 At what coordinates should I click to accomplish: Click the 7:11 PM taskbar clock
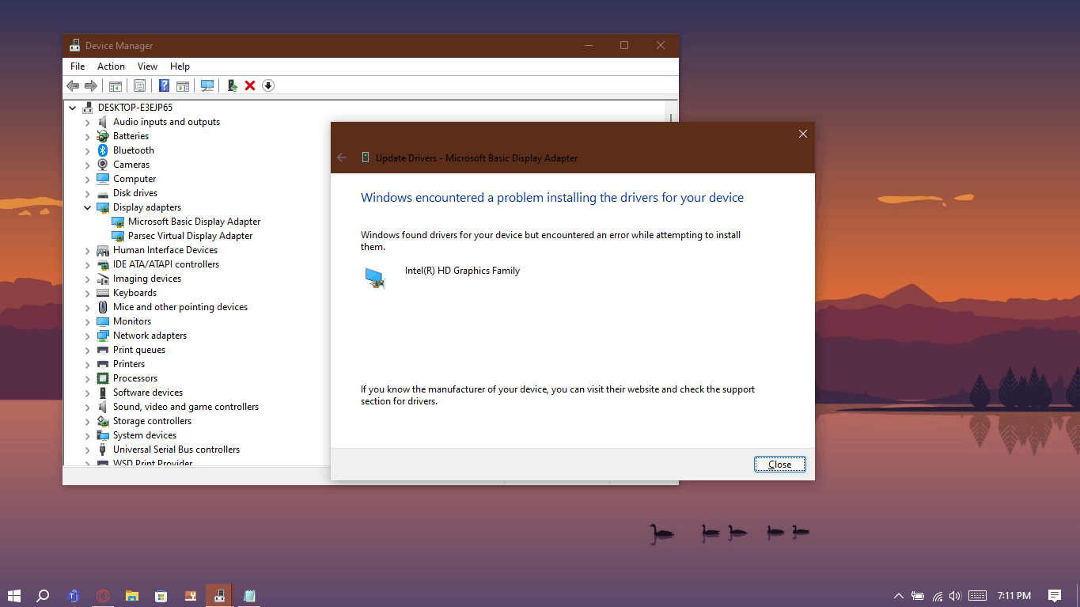point(1014,595)
